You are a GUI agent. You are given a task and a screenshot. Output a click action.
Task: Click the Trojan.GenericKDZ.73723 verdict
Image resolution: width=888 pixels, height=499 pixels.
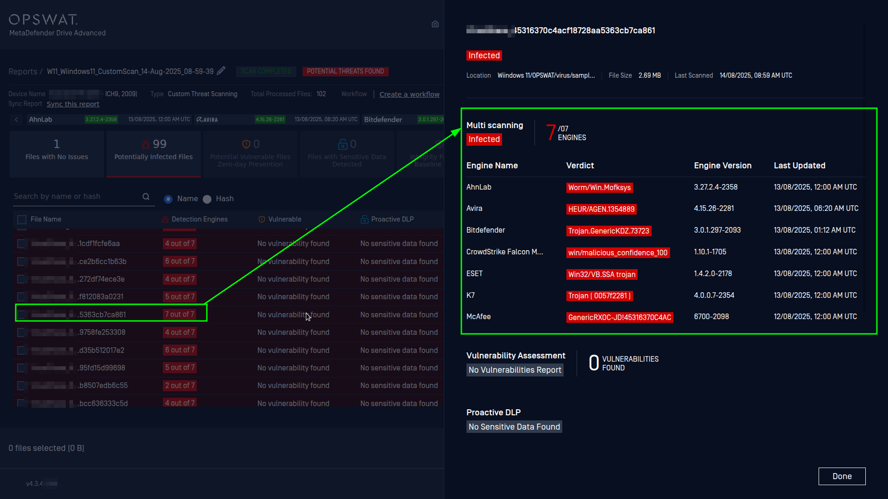tap(609, 231)
